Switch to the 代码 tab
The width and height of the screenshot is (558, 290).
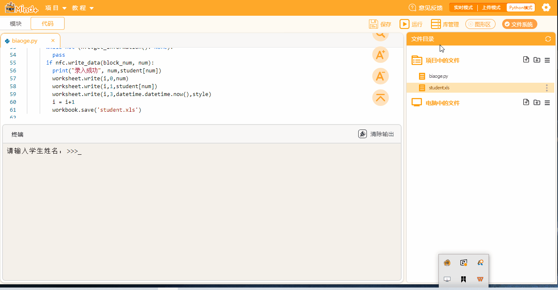click(48, 24)
